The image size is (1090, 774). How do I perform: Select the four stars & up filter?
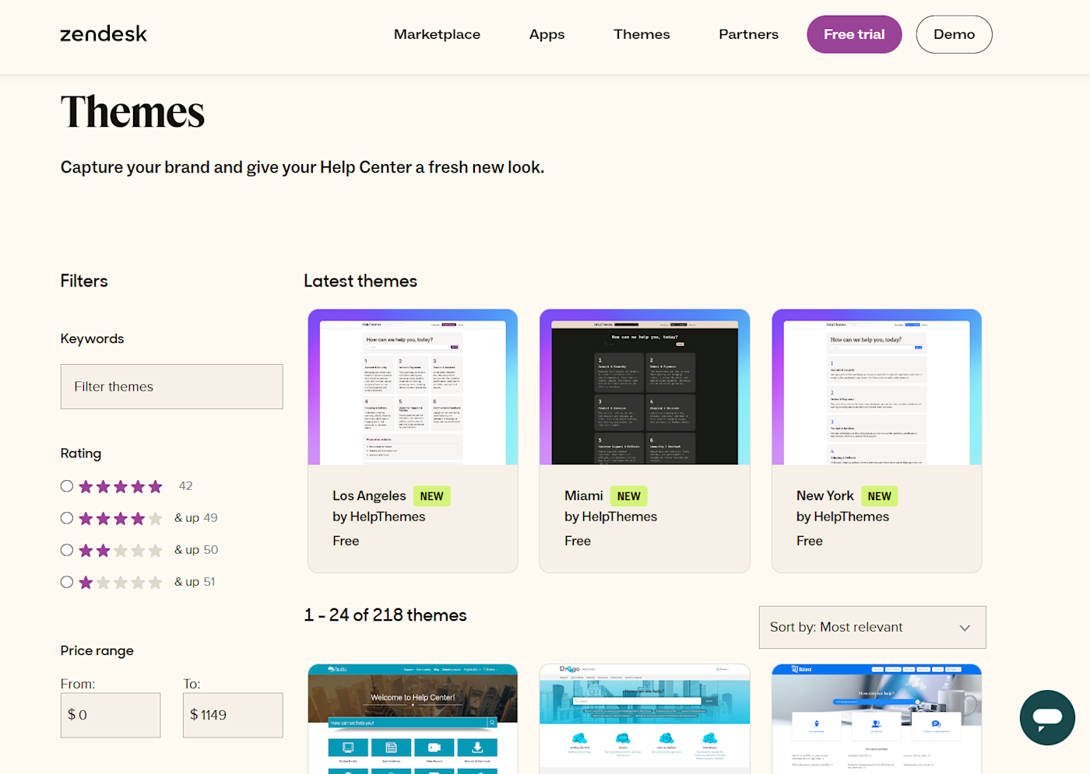(67, 518)
